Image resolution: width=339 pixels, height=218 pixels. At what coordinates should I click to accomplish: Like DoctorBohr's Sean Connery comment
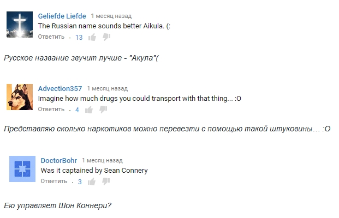[92, 181]
